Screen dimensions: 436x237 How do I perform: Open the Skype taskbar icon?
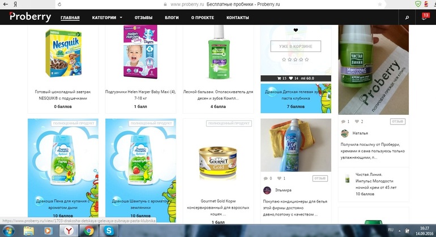[109, 231]
